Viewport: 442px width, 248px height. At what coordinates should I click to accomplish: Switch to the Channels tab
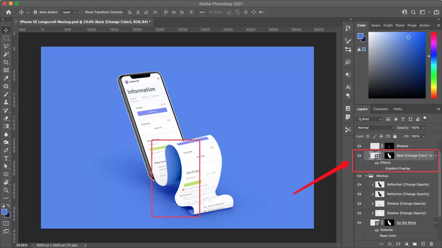pos(380,109)
